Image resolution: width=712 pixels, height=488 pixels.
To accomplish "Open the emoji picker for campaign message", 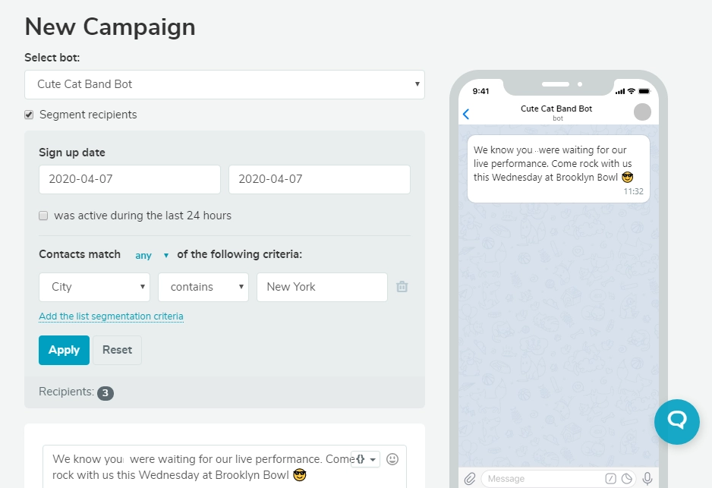I will point(392,458).
